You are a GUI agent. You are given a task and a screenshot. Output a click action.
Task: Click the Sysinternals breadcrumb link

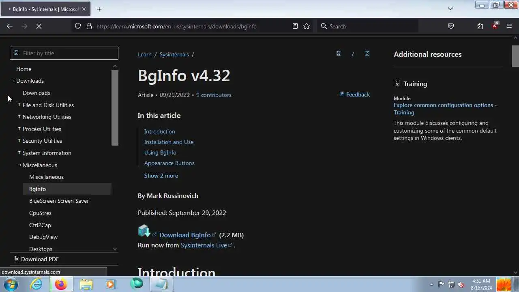tap(174, 54)
